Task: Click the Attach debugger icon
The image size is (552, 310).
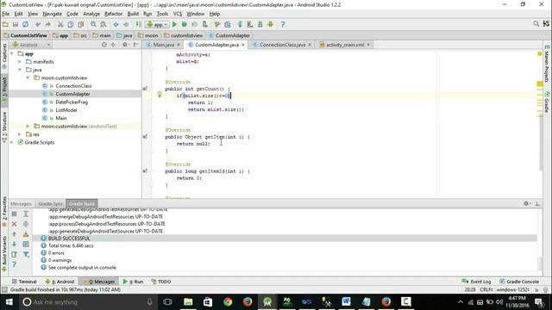Action: 205,24
